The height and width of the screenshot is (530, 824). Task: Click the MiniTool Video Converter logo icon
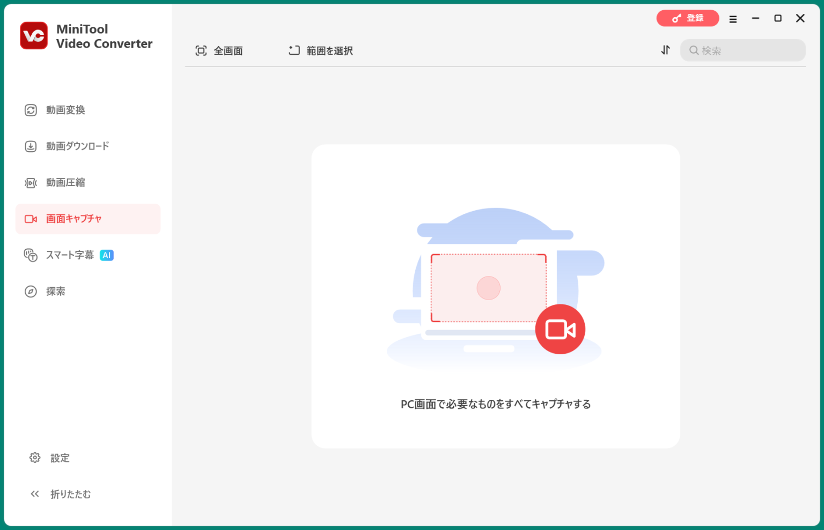(34, 36)
